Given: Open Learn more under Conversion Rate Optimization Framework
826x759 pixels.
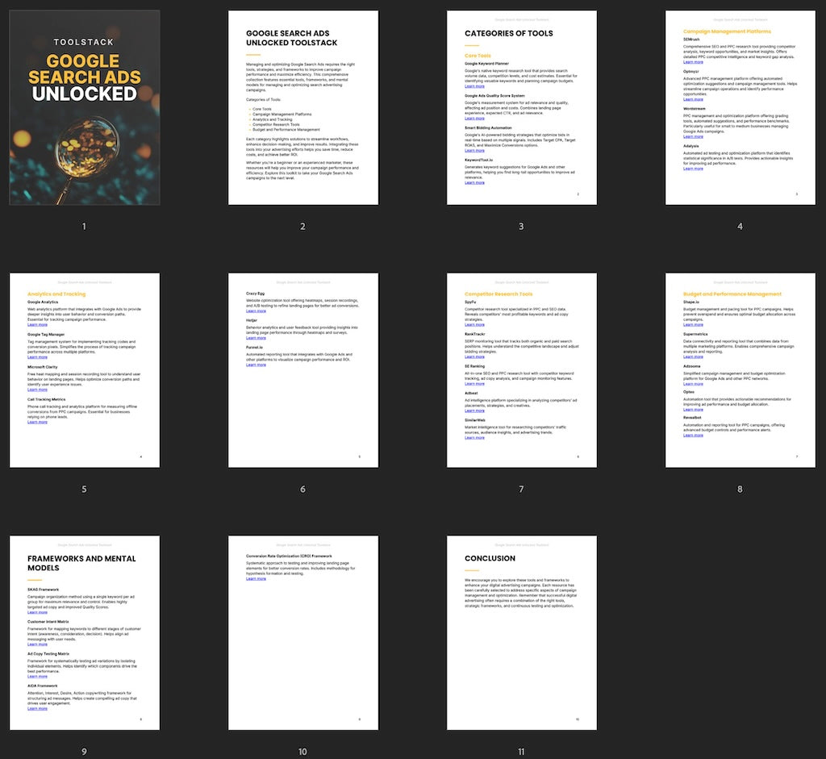Looking at the screenshot, I should pos(256,578).
